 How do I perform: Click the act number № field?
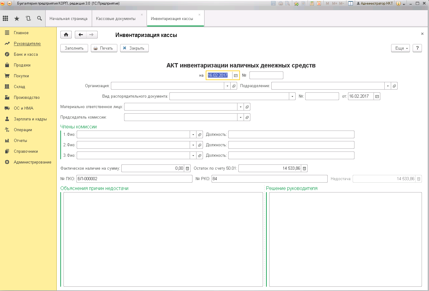(x=266, y=75)
